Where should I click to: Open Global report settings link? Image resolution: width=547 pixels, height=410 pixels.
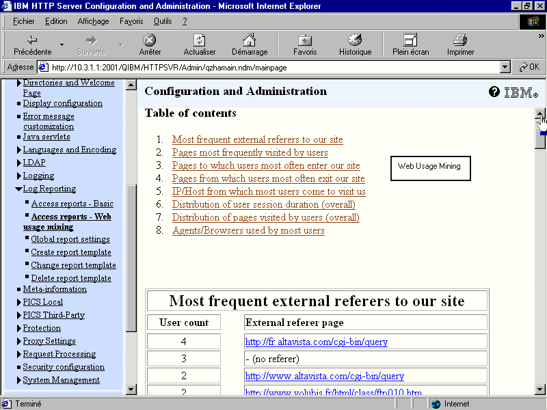coord(70,239)
